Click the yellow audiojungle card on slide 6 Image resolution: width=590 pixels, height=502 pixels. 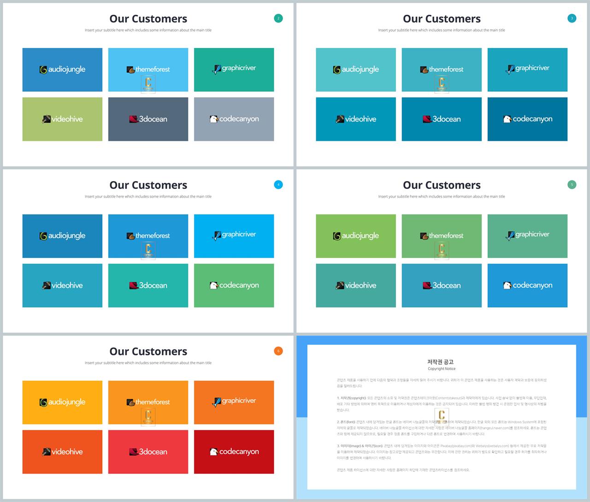click(62, 402)
